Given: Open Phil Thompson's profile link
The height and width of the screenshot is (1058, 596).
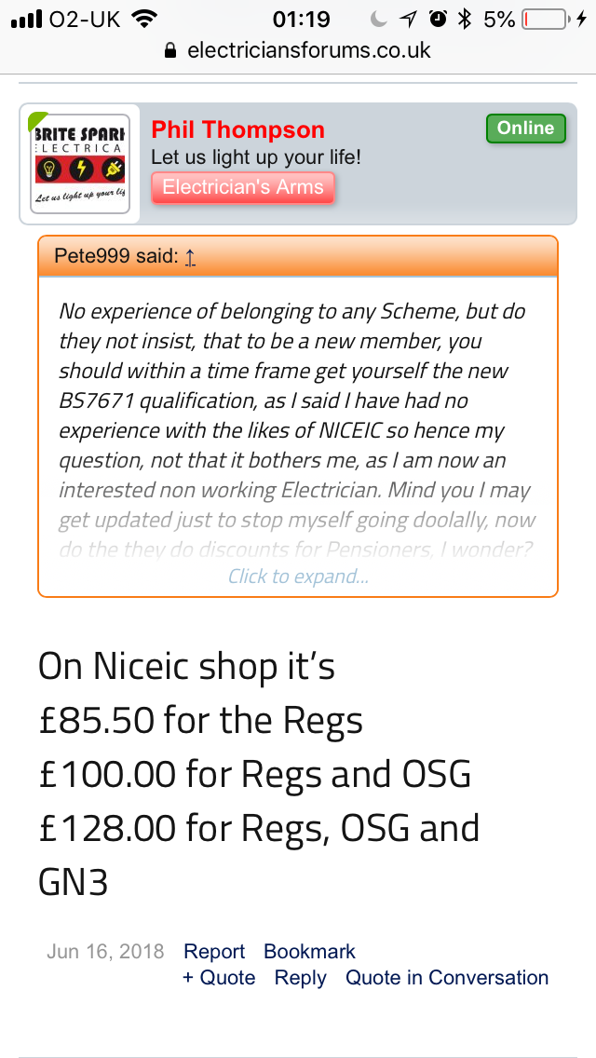Looking at the screenshot, I should pyautogui.click(x=237, y=129).
